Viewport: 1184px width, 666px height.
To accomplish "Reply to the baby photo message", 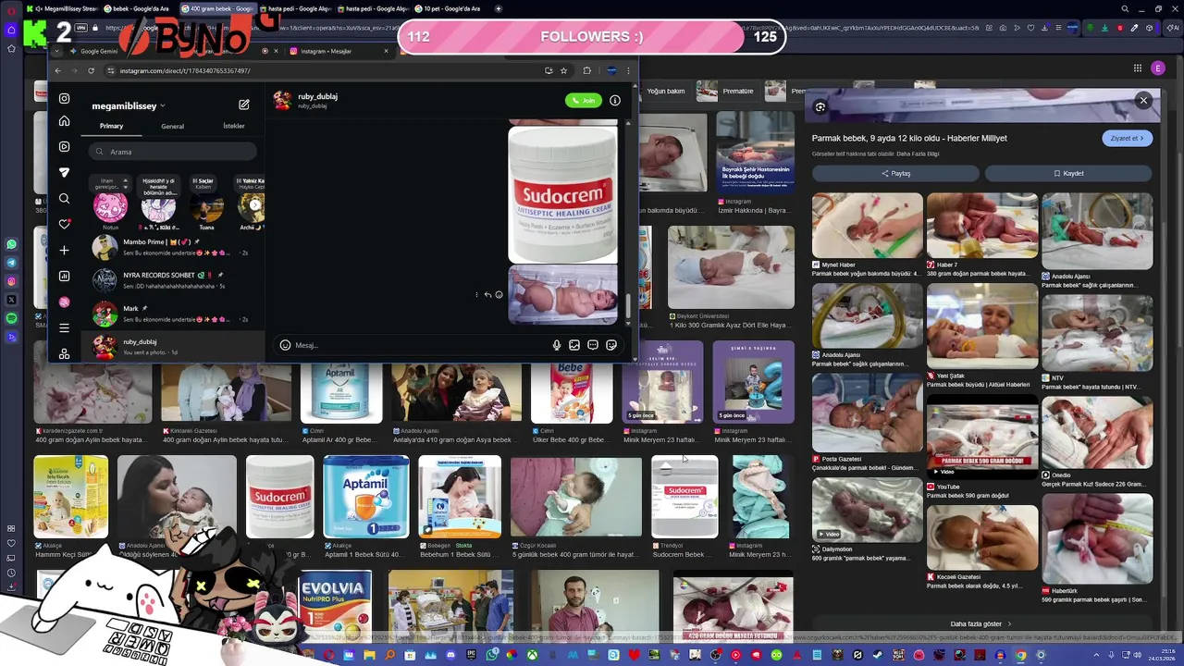I will 487,294.
